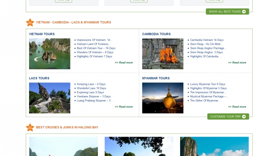Click the Golden Rock photo under Myanmar Tours
This screenshot has width=278, height=156.
point(163,98)
